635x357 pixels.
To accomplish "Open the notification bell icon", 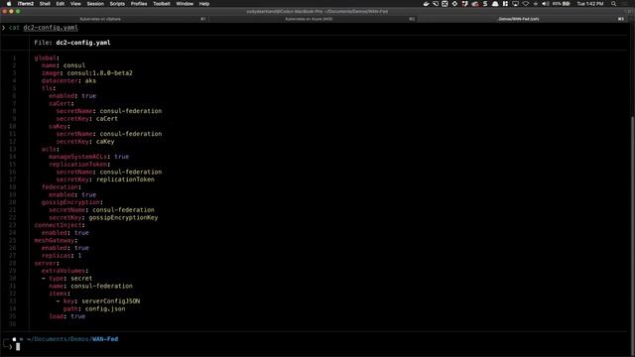I will [495, 4].
